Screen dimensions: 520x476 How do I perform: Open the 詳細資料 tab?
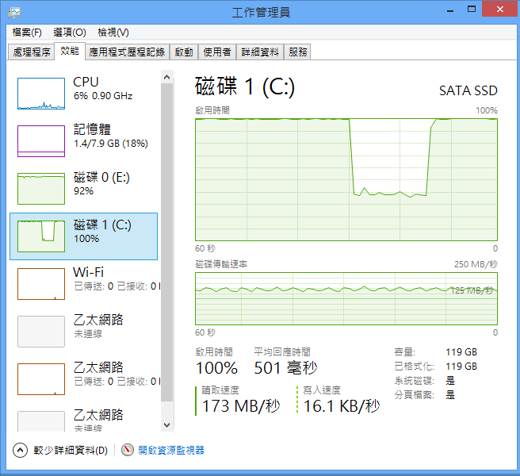click(x=260, y=52)
